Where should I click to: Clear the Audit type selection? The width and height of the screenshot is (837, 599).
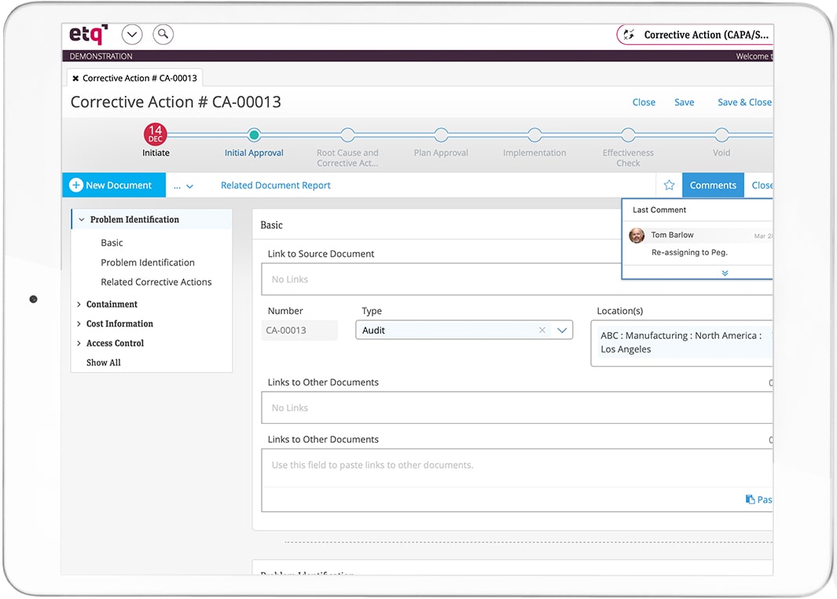click(542, 331)
